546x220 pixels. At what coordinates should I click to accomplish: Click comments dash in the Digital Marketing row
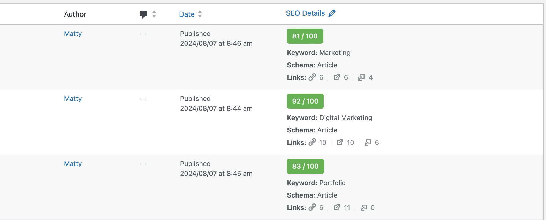[143, 99]
